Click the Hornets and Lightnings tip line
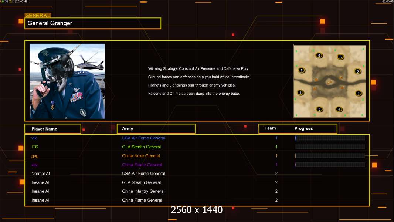Viewport: 394px width, 222px height. tap(192, 85)
